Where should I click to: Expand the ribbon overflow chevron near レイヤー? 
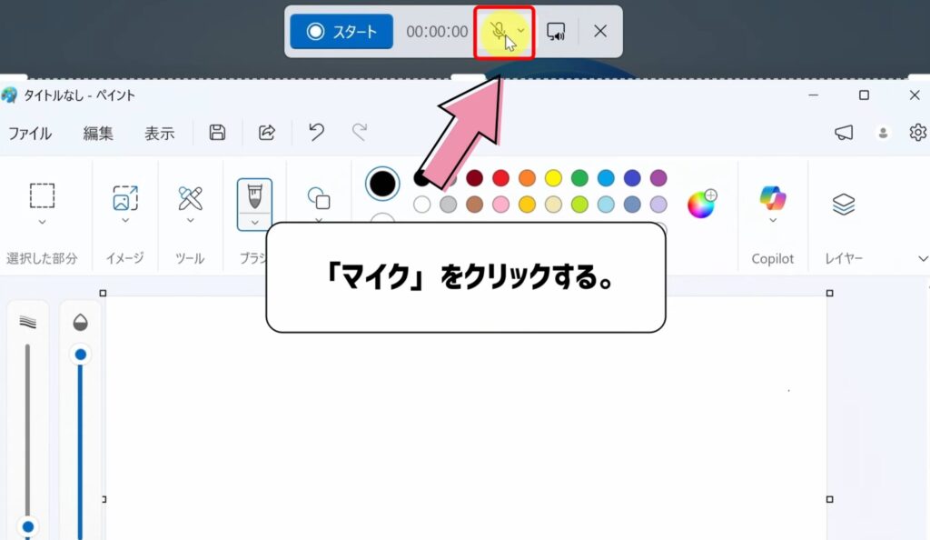coord(922,258)
